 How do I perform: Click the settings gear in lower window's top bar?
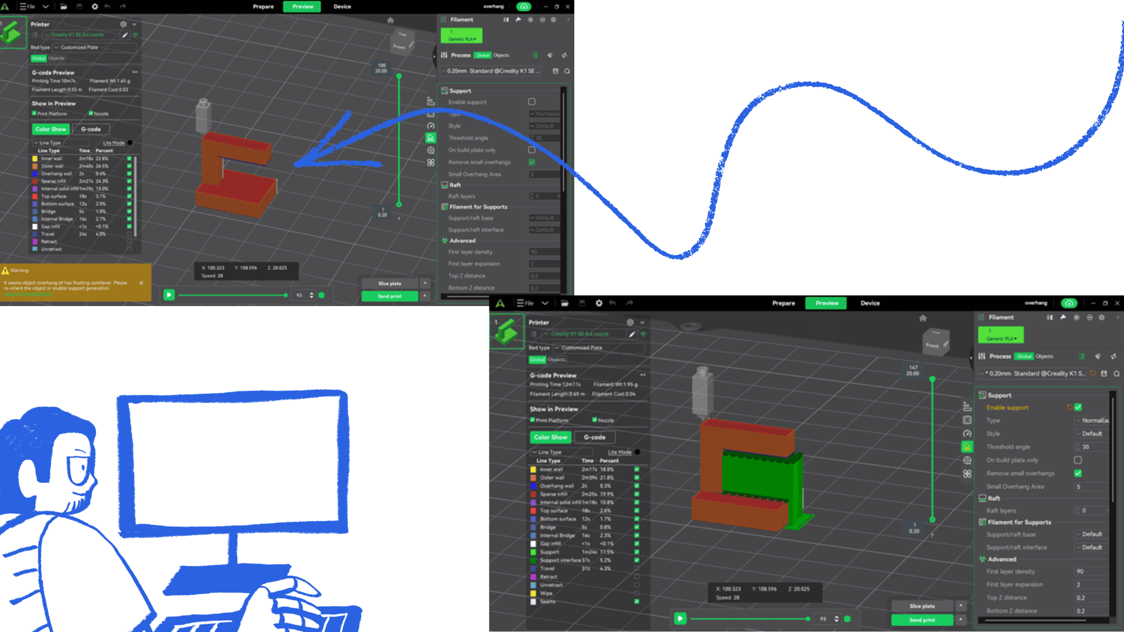599,303
